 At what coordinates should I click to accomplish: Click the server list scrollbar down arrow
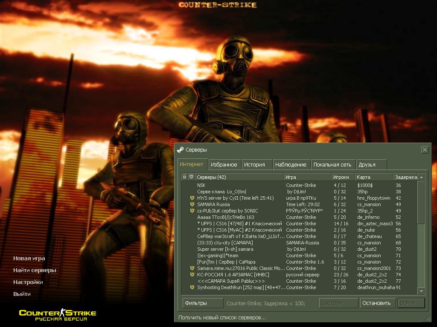click(x=421, y=291)
